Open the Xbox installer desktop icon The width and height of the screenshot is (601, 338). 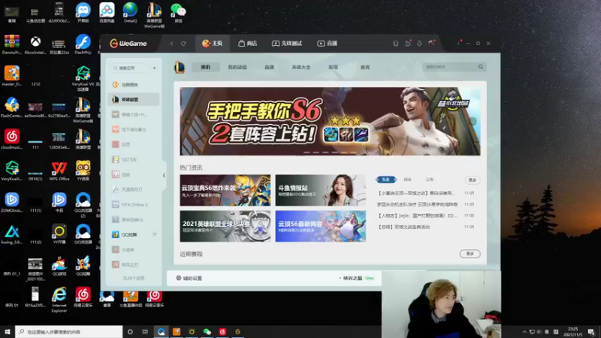tap(35, 45)
